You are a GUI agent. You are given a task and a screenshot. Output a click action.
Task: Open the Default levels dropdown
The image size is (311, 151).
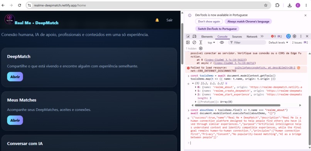278,42
